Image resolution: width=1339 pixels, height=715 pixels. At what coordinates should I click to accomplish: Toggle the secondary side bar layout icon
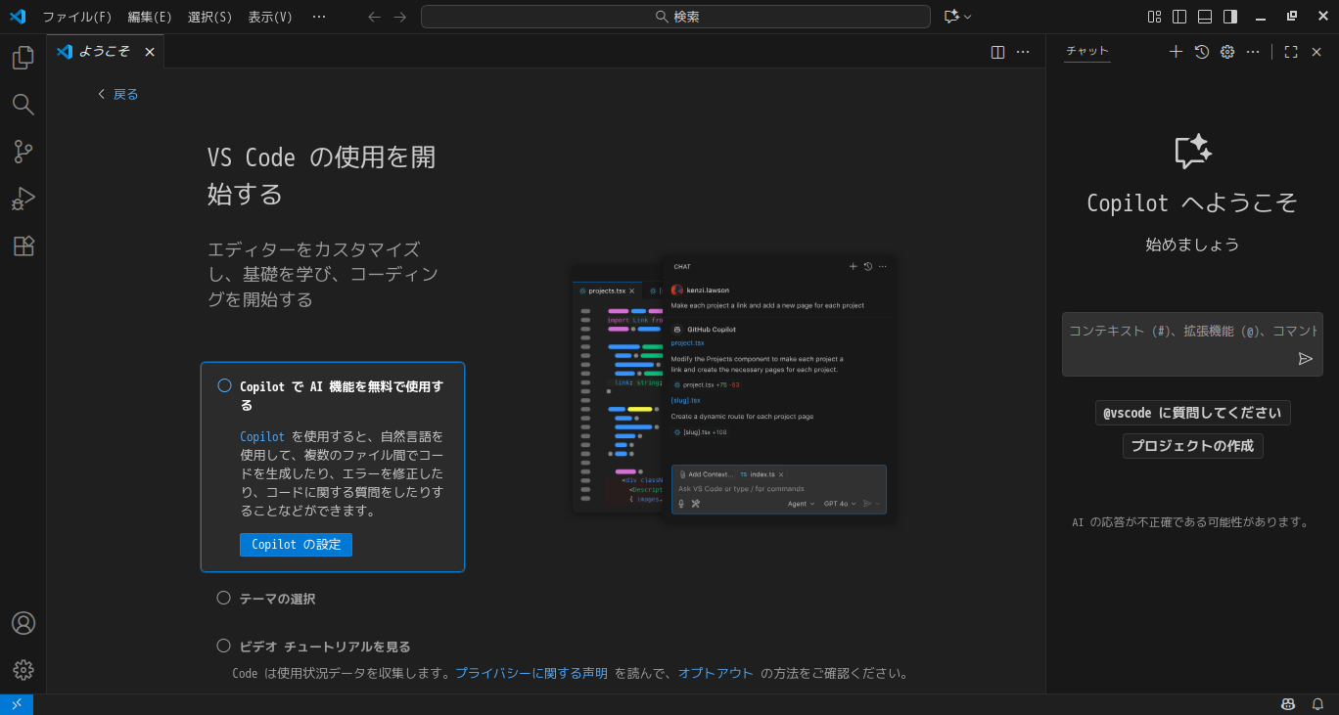pos(1230,17)
